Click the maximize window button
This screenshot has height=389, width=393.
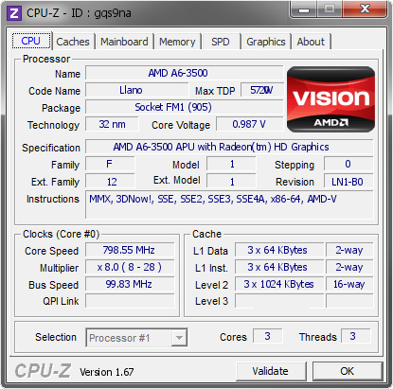(330, 9)
